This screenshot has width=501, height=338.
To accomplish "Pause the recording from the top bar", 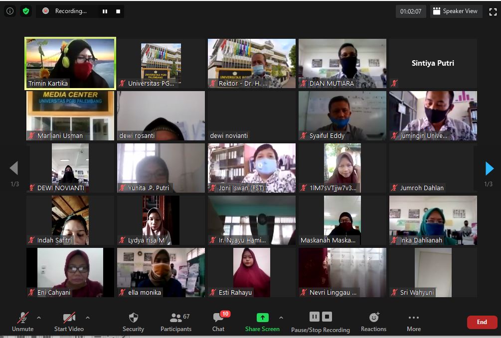I will click(x=105, y=11).
